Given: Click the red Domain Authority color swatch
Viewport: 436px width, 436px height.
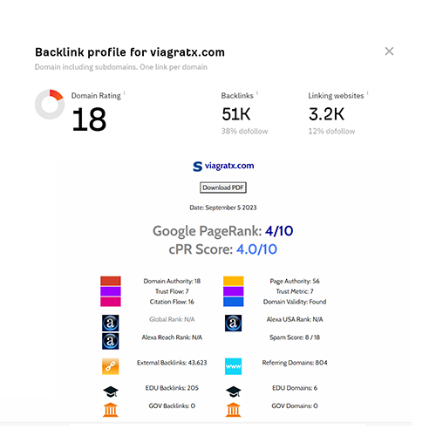Looking at the screenshot, I should pyautogui.click(x=111, y=281).
